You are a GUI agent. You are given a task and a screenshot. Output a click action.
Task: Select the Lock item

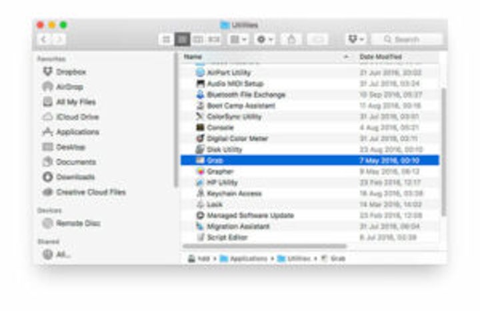pos(309,204)
